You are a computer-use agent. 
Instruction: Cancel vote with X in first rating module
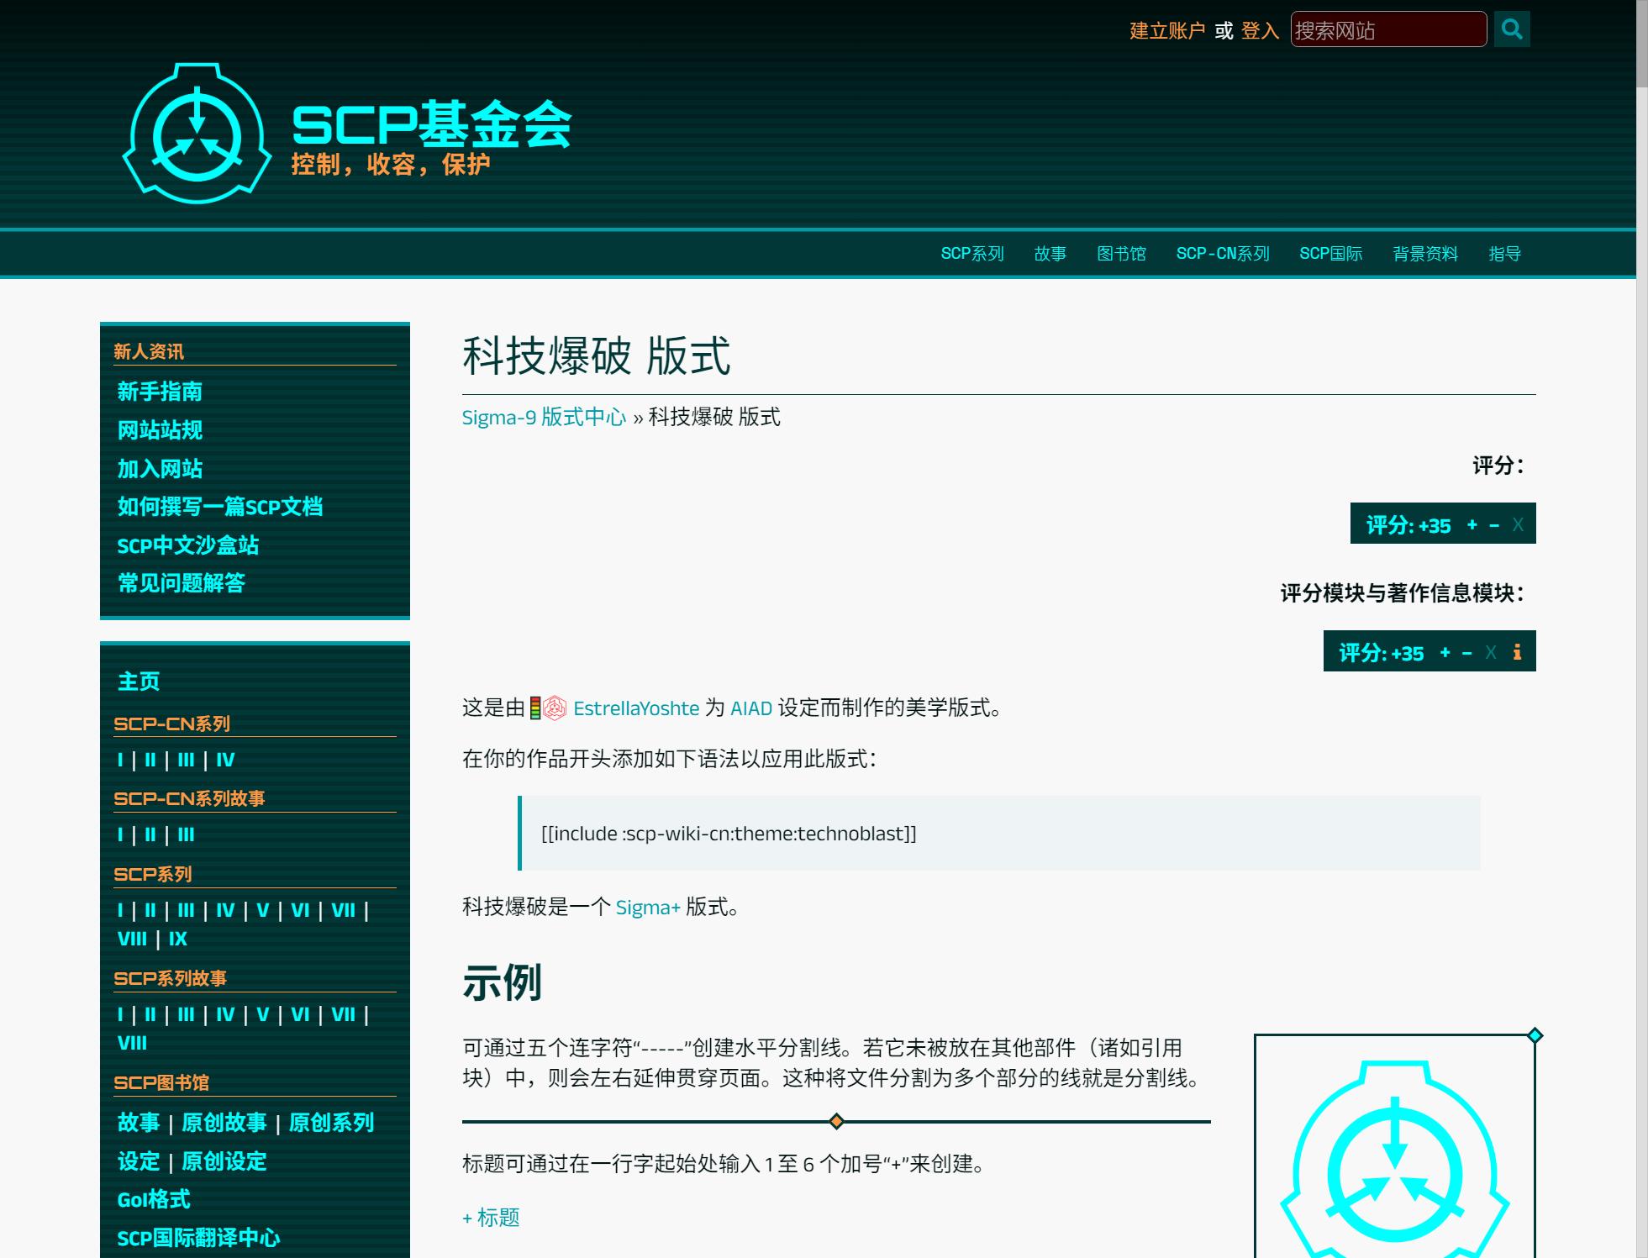1518,525
